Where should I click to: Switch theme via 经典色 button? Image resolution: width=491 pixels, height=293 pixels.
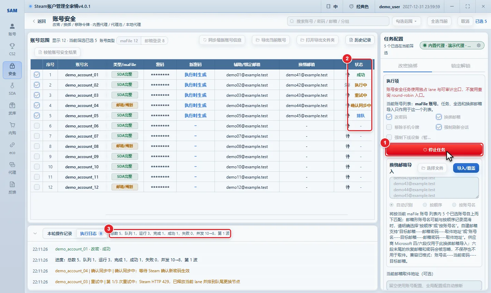(359, 6)
